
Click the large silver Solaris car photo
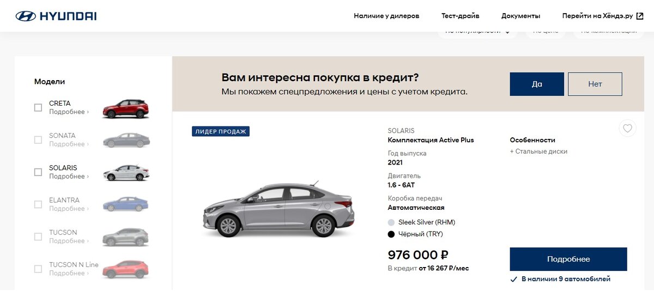[x=278, y=210]
